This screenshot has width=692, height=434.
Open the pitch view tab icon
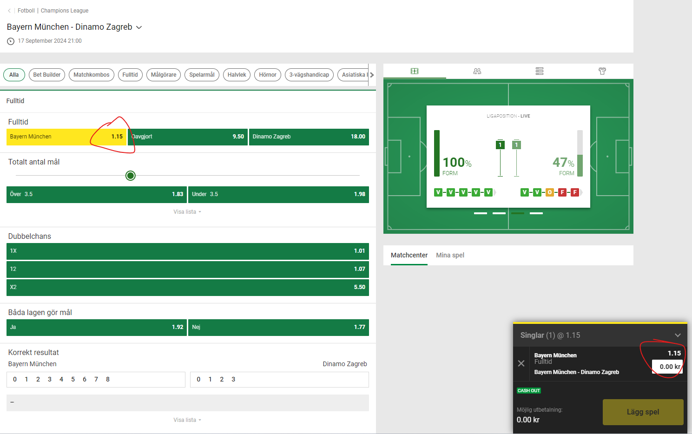[415, 71]
